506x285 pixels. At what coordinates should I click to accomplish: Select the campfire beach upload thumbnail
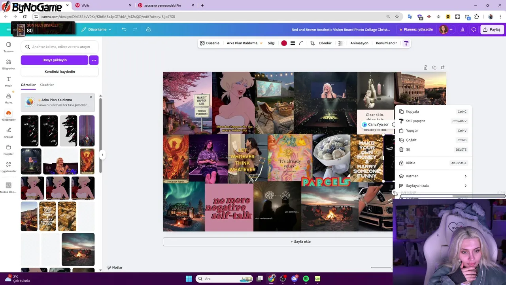(78, 249)
